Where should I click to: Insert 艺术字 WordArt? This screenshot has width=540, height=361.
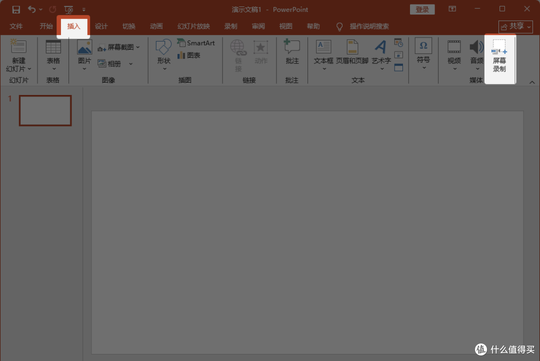point(381,55)
